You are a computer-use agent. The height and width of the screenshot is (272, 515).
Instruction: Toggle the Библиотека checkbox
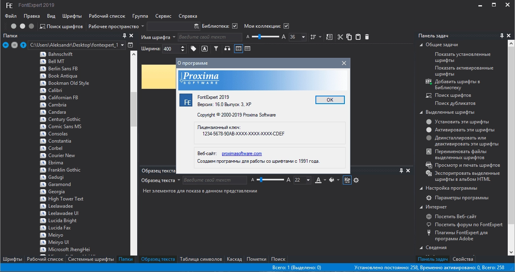click(x=235, y=26)
